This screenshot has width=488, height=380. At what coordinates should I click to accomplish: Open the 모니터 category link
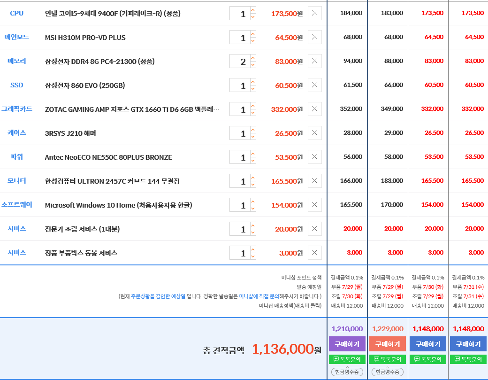tap(17, 181)
